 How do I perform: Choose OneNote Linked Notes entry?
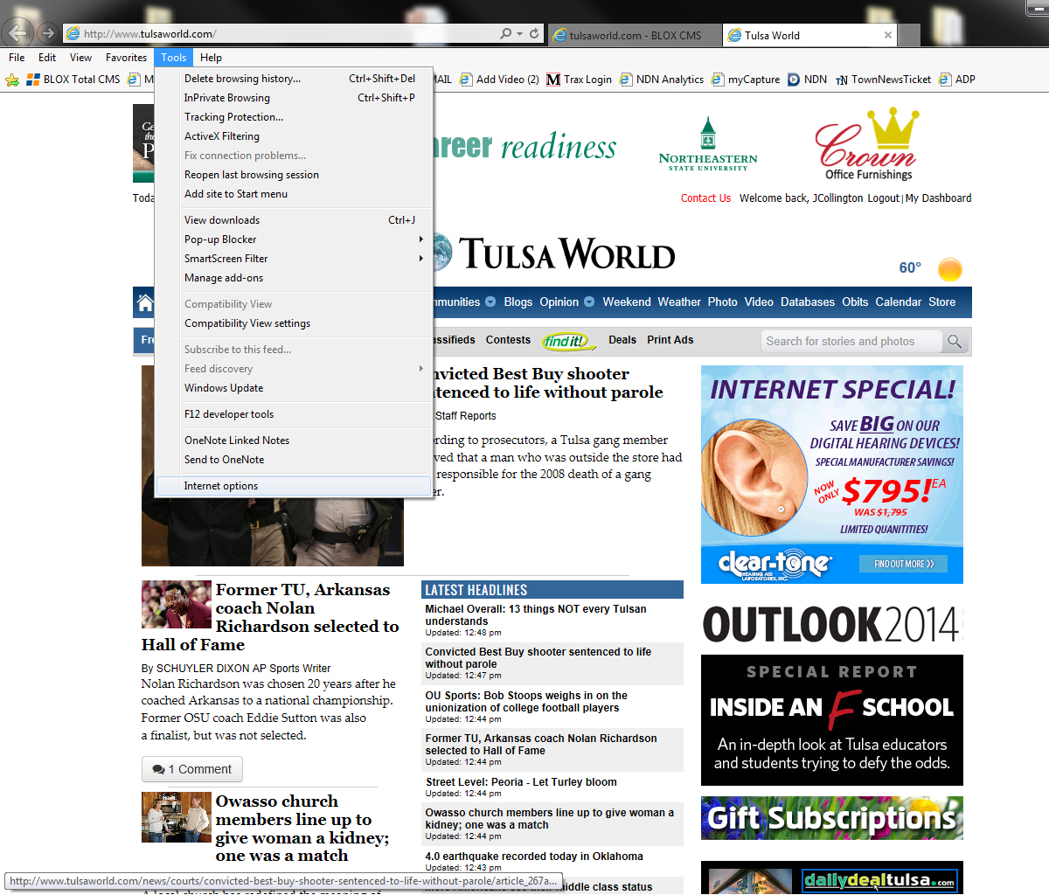coord(294,441)
